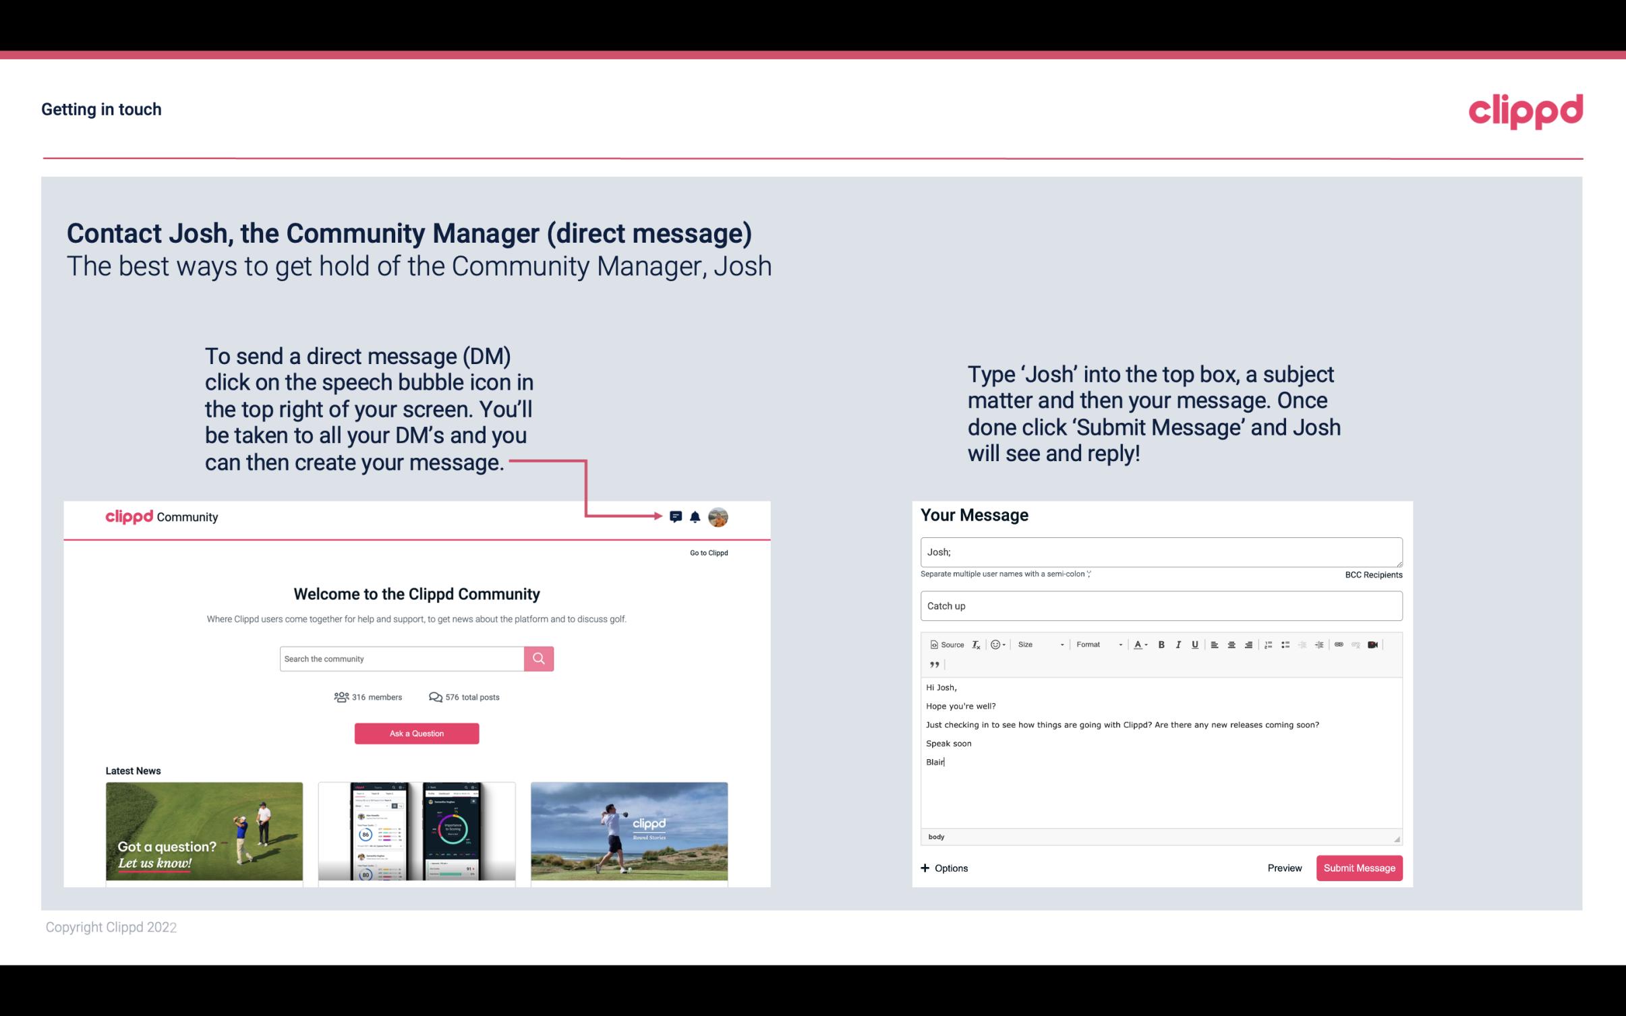Click the recipient name input field
The image size is (1626, 1016).
[1160, 552]
